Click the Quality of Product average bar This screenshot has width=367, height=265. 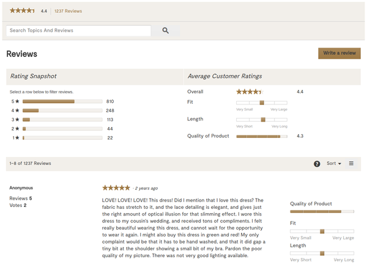point(261,136)
